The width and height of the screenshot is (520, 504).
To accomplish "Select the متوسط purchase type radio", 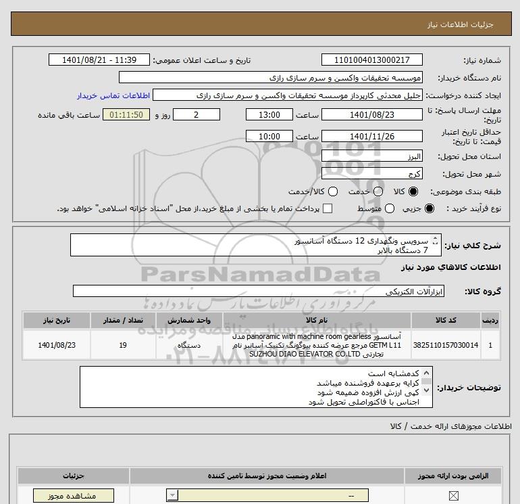I will tap(390, 208).
